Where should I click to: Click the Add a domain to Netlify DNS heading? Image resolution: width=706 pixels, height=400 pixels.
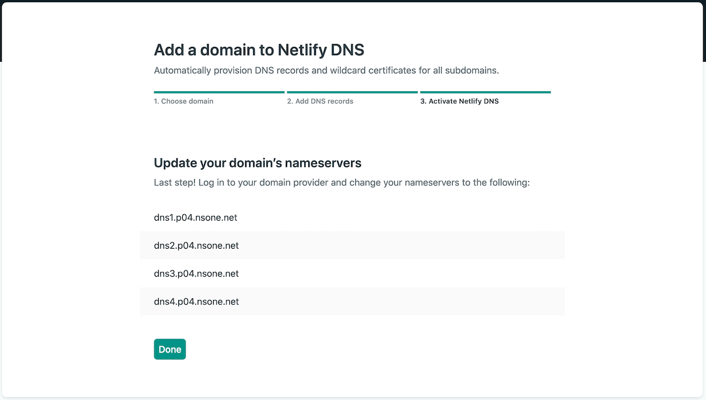[258, 50]
